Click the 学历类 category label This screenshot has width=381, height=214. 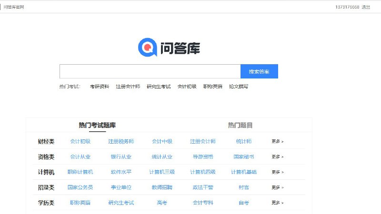click(46, 203)
